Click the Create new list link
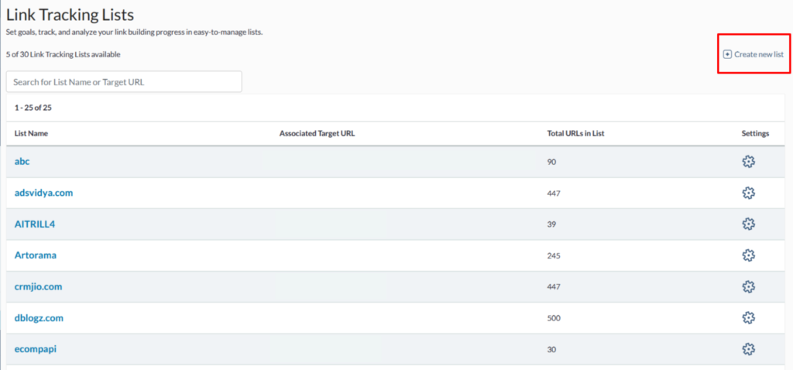The height and width of the screenshot is (370, 793). 754,55
